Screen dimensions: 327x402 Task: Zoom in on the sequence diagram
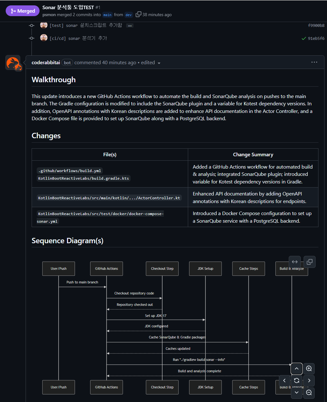coord(309,369)
